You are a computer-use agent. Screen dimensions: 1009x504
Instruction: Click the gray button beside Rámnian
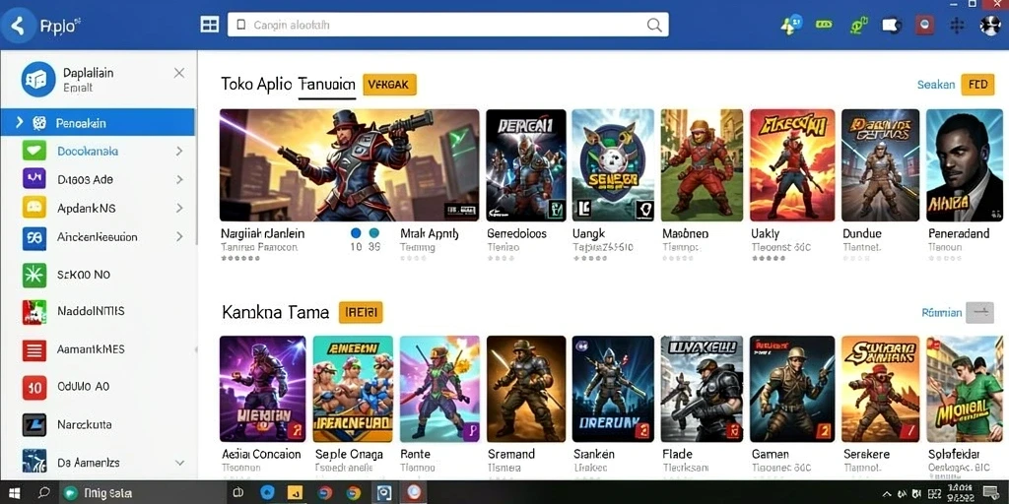[x=980, y=312]
